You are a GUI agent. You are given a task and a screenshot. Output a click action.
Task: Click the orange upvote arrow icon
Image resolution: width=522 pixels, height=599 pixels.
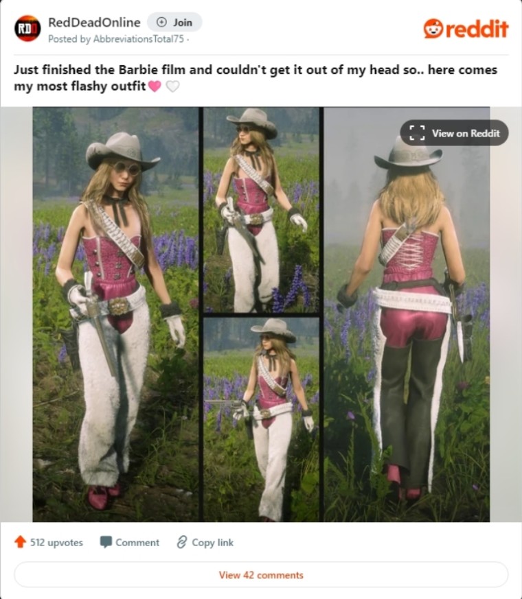21,541
